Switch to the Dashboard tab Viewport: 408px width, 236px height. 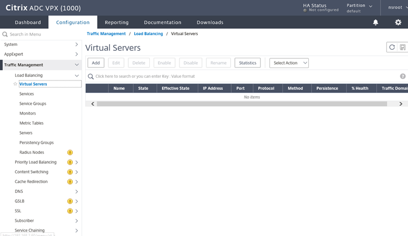[x=28, y=23]
